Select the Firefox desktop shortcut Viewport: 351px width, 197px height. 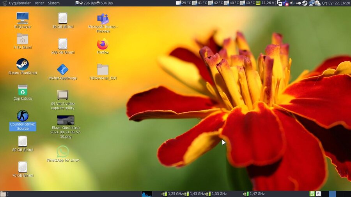tap(103, 44)
